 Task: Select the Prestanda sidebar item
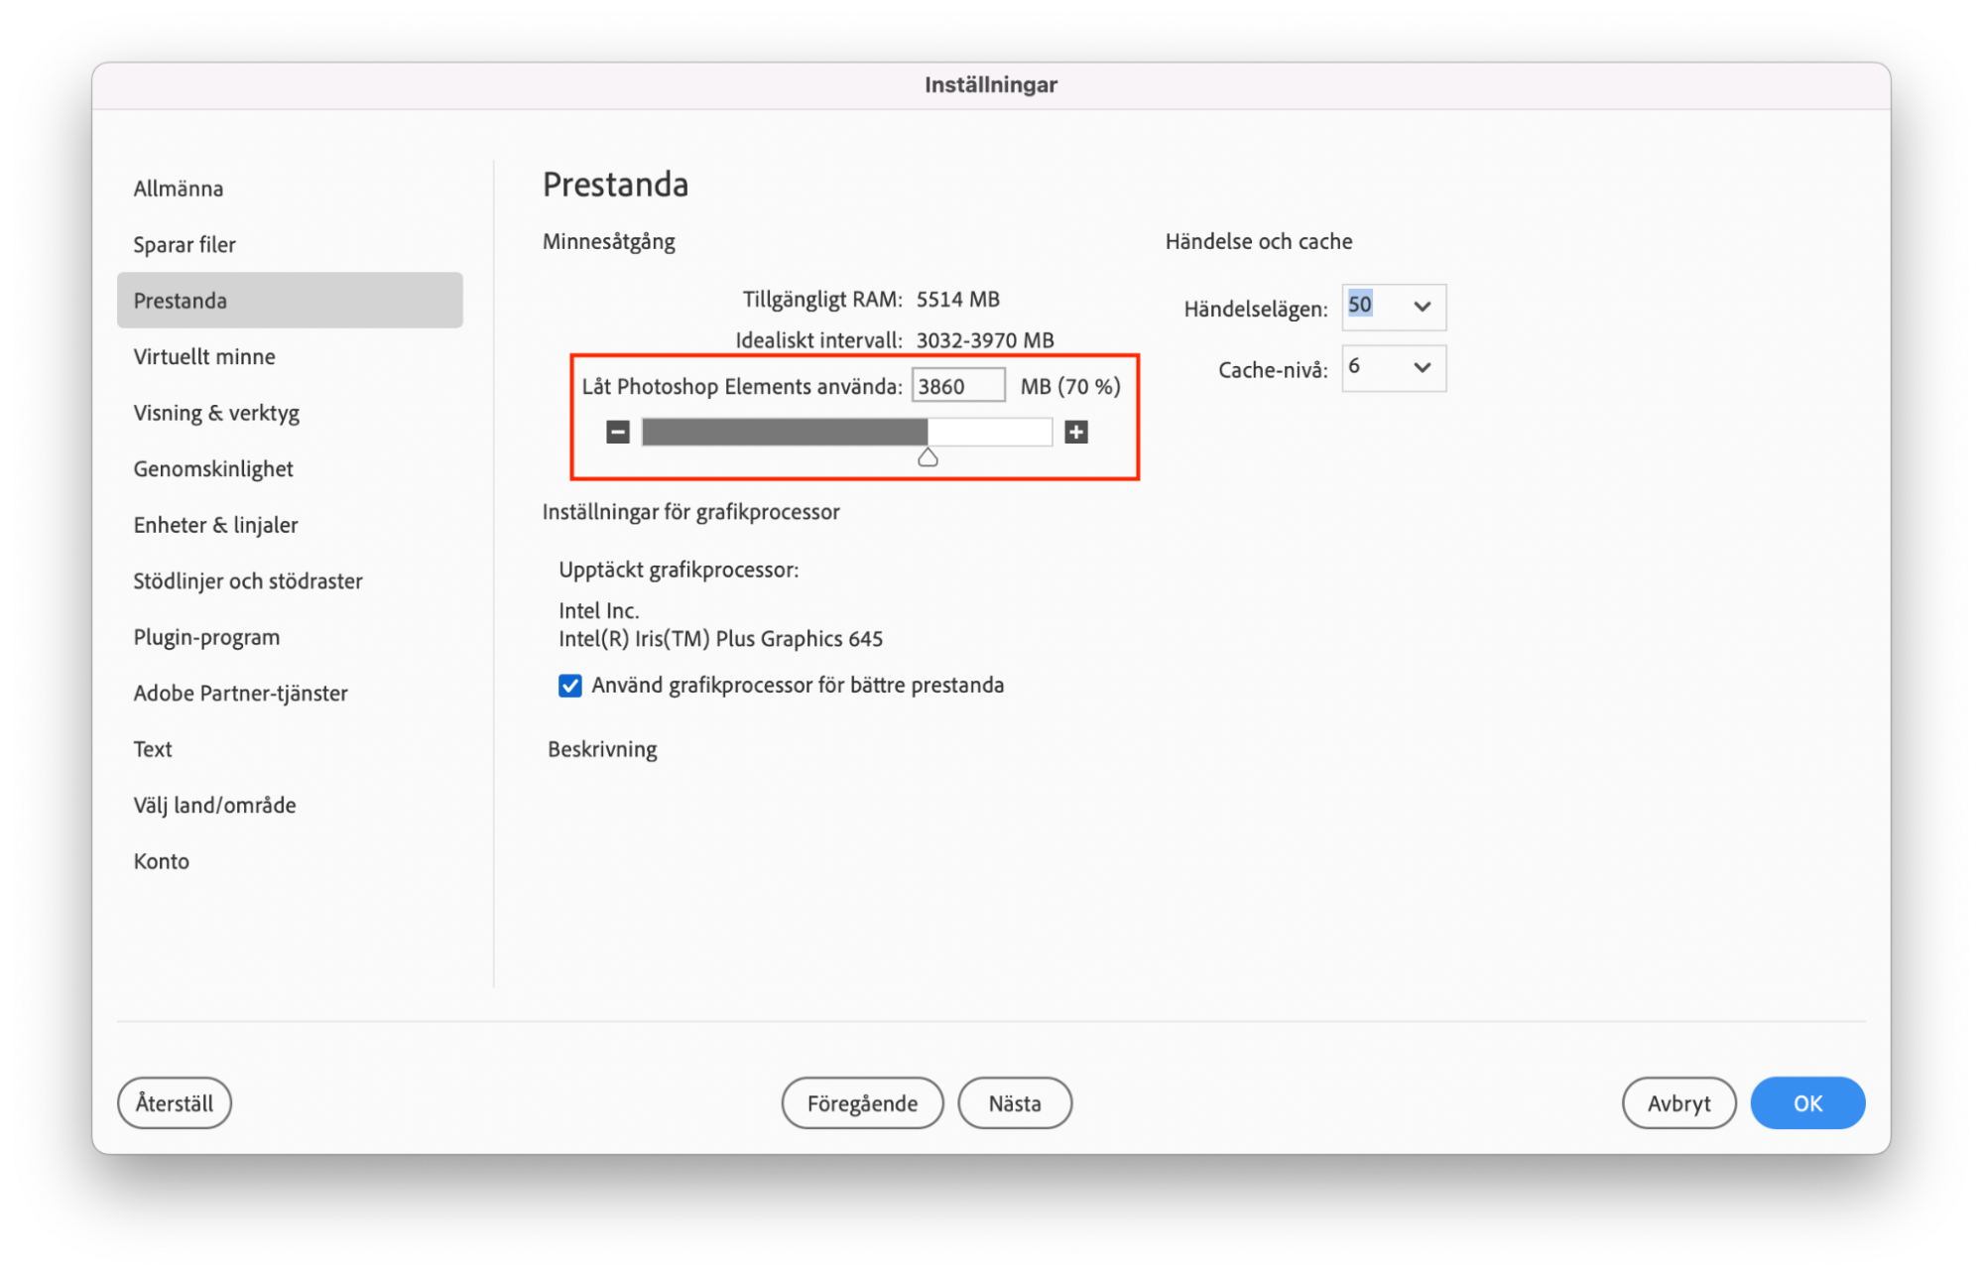coord(290,300)
